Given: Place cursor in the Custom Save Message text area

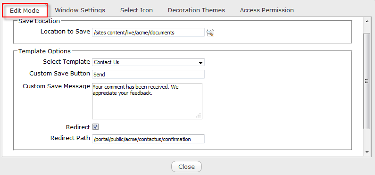Looking at the screenshot, I should [x=147, y=101].
